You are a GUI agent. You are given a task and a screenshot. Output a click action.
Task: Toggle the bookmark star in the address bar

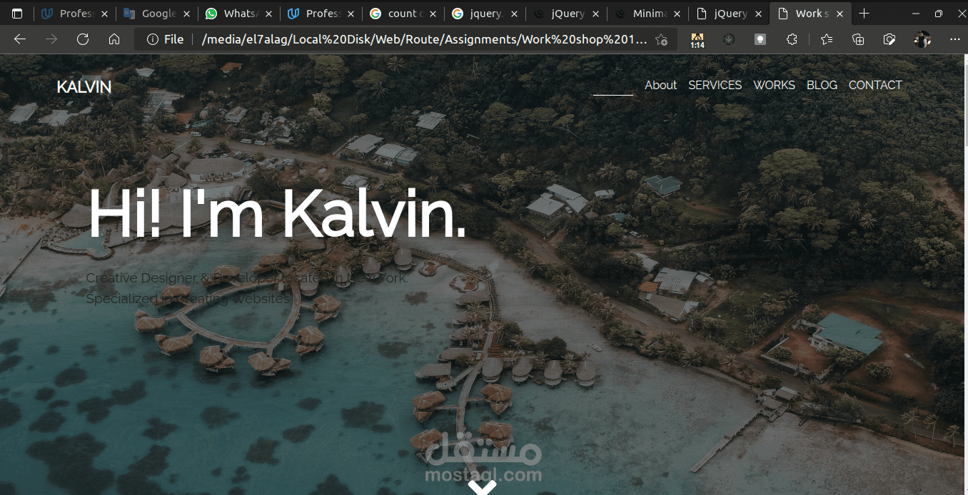coord(661,39)
